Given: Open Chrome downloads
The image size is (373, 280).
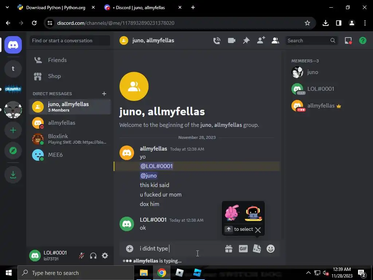Looking at the screenshot, I should pyautogui.click(x=325, y=23).
